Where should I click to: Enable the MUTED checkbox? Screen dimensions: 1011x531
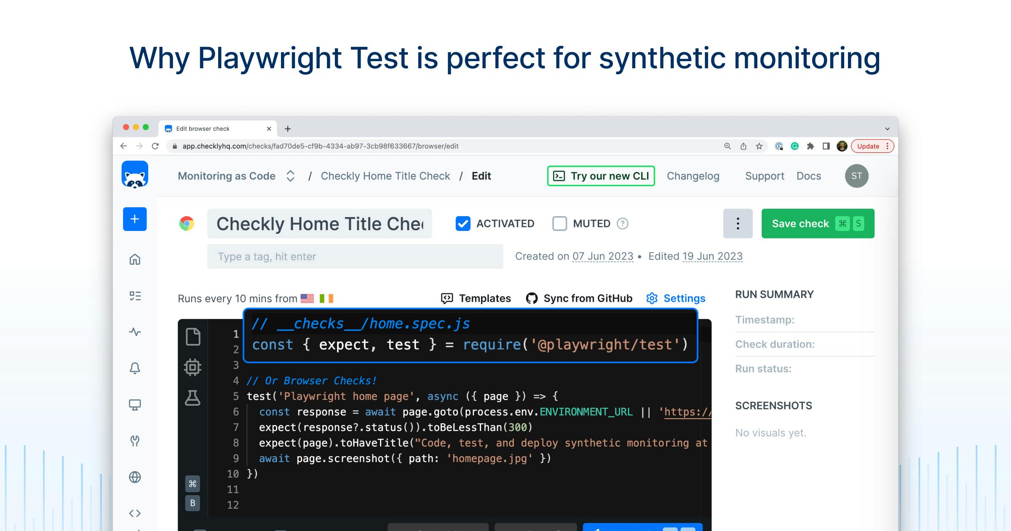pos(560,223)
